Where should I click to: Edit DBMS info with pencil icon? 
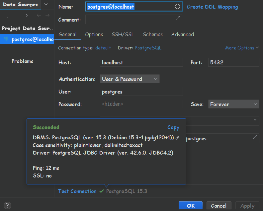point(177,138)
